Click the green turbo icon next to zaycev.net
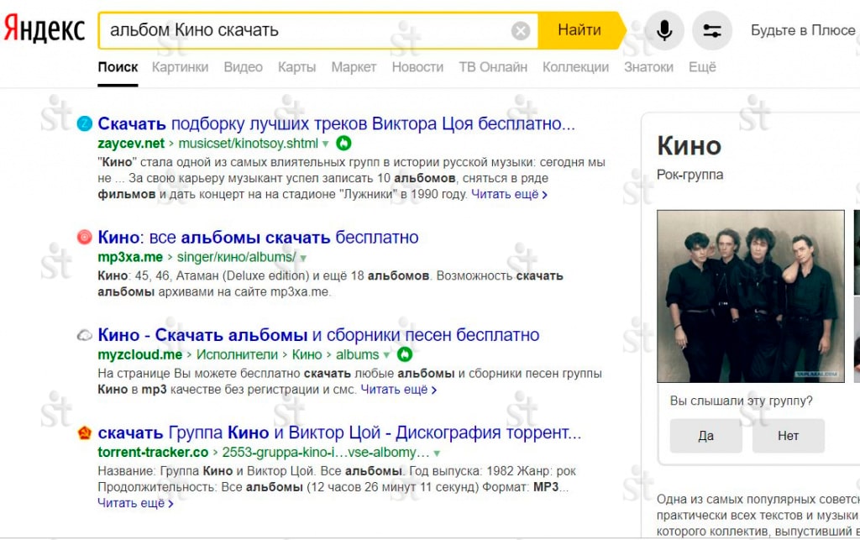The image size is (860, 540). coord(343,143)
